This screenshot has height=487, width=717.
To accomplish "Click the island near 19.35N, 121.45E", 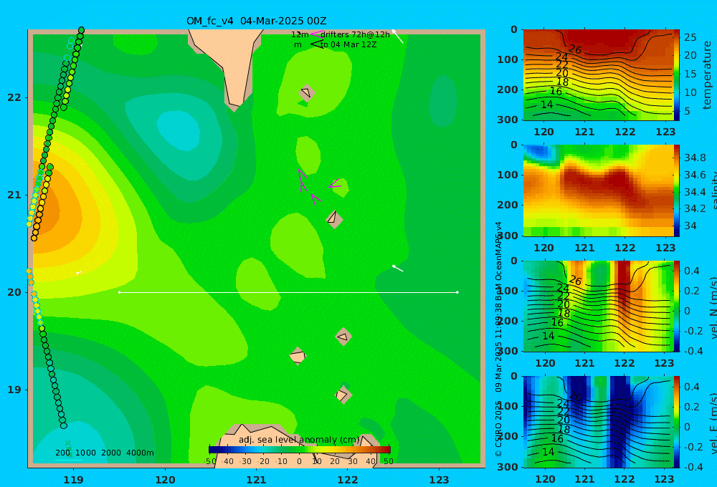I will [x=298, y=356].
